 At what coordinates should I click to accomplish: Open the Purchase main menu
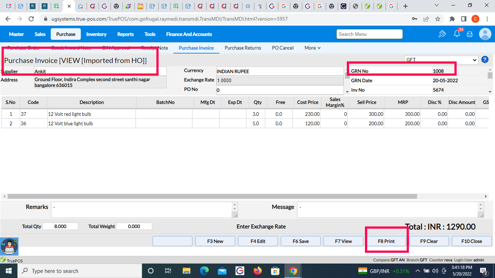point(66,34)
